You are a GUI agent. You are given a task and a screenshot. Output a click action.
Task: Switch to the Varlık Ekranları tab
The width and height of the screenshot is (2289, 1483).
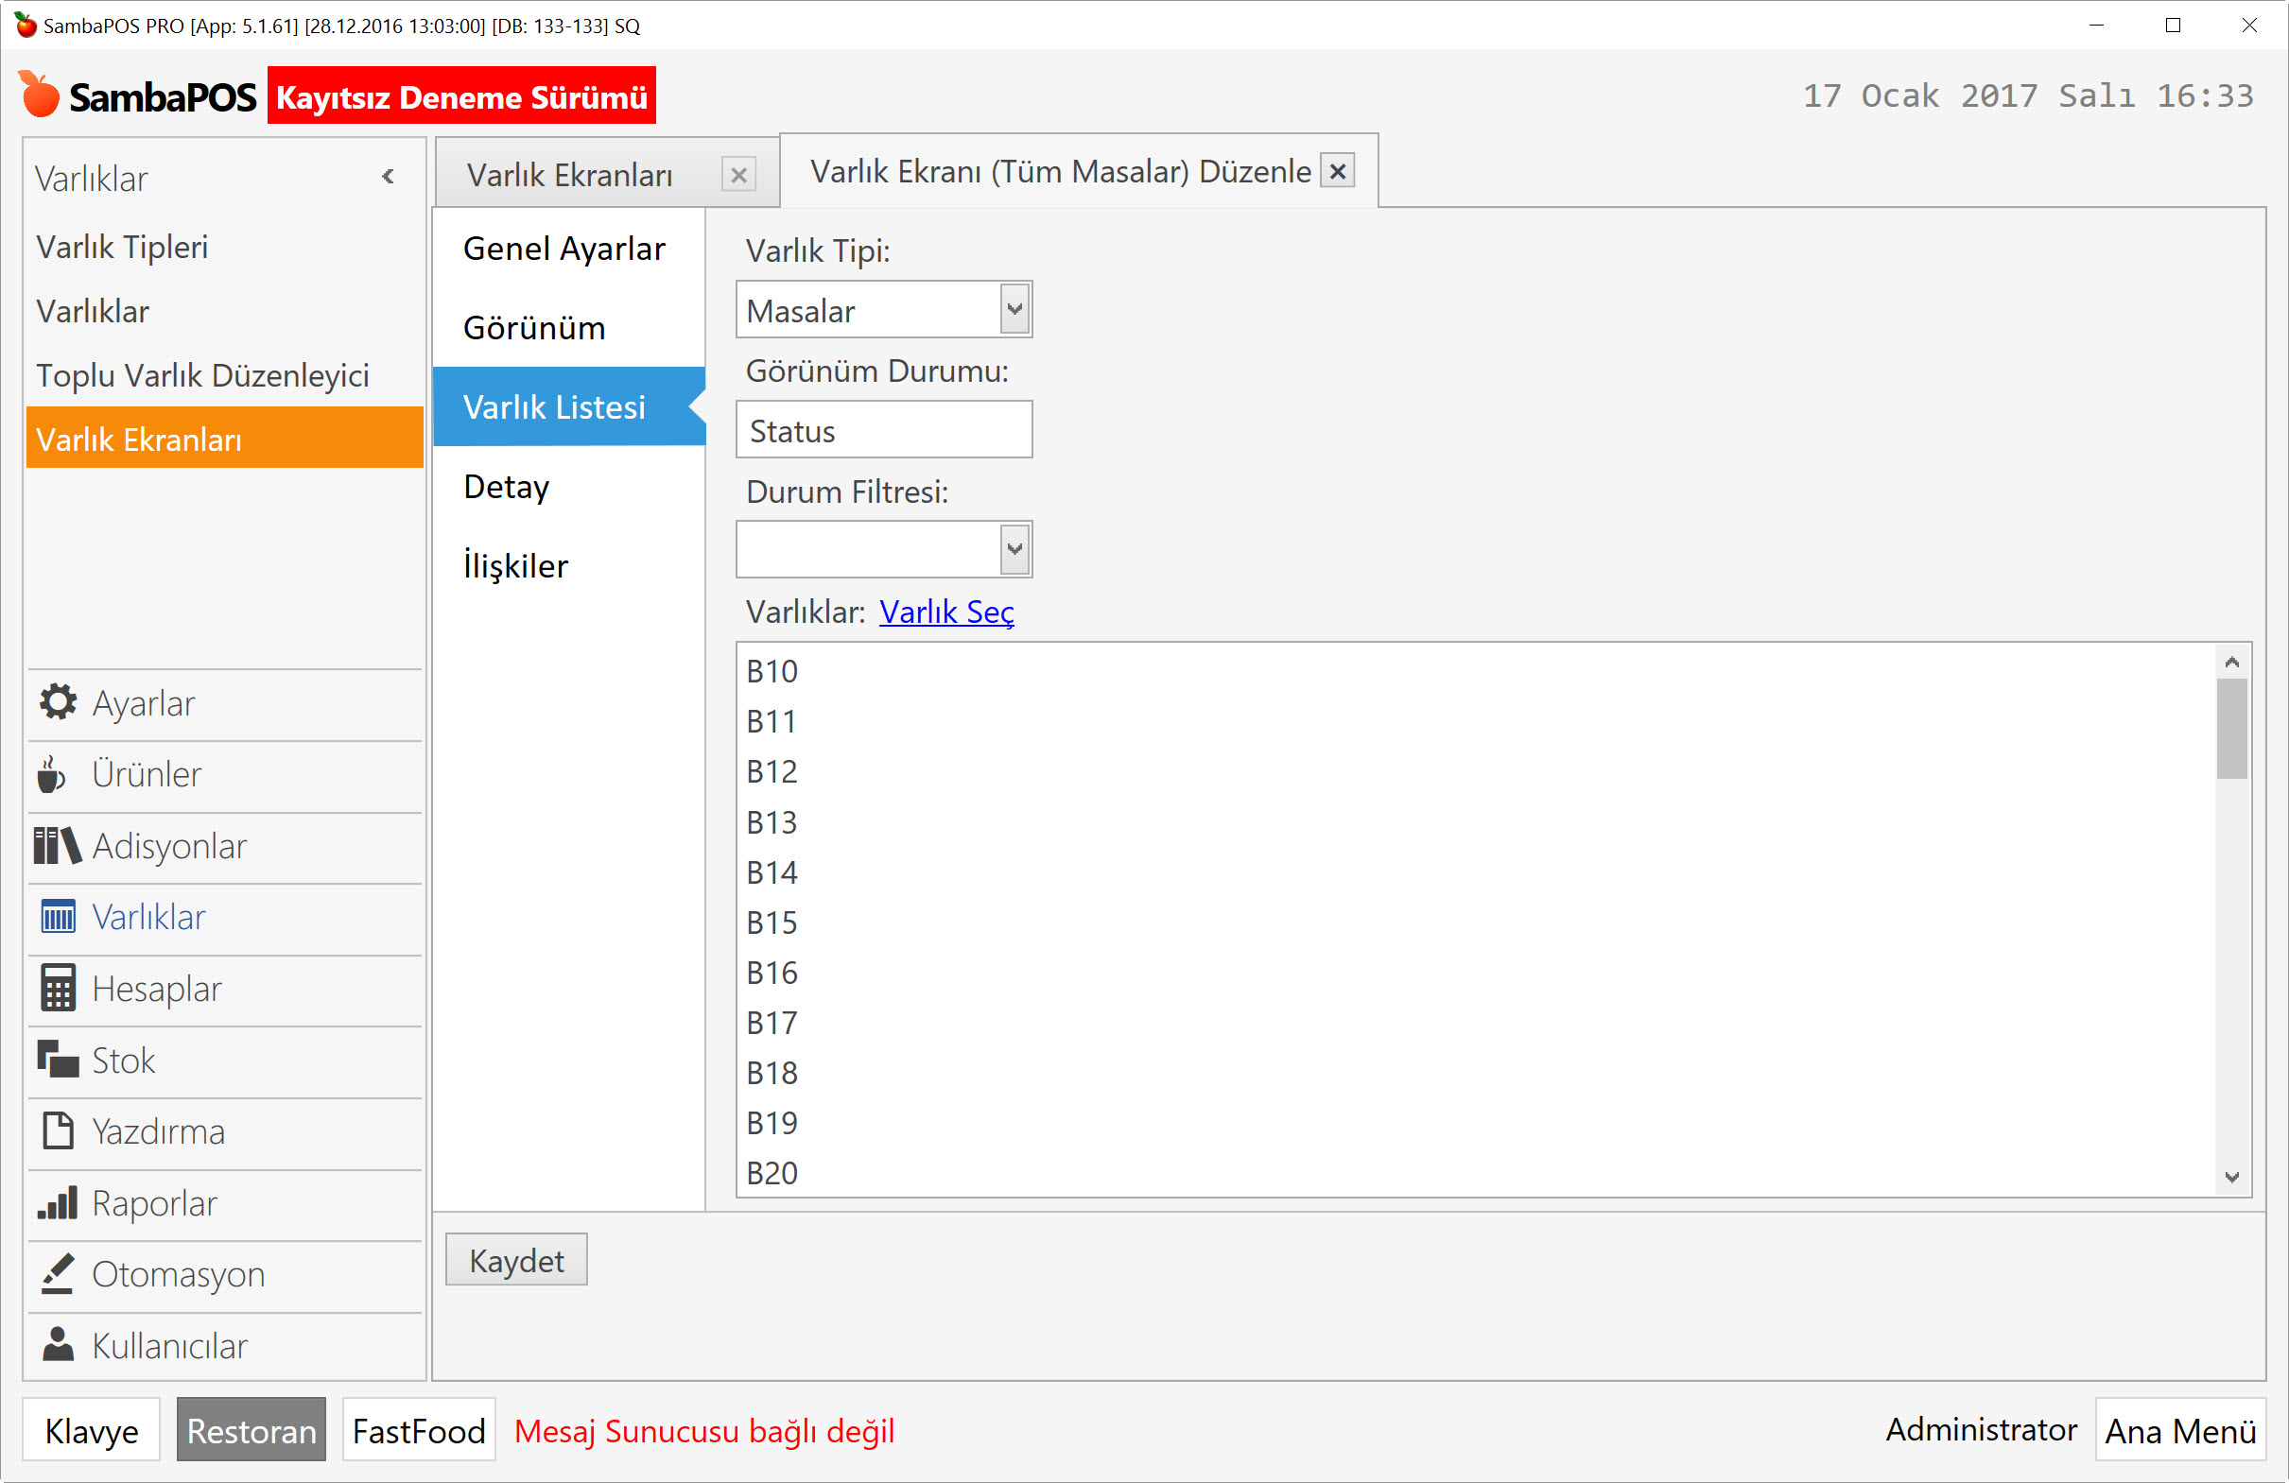click(569, 175)
